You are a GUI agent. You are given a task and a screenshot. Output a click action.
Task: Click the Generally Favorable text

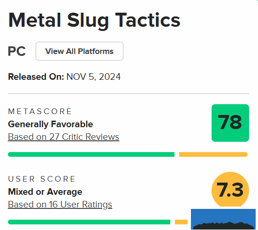tap(51, 124)
